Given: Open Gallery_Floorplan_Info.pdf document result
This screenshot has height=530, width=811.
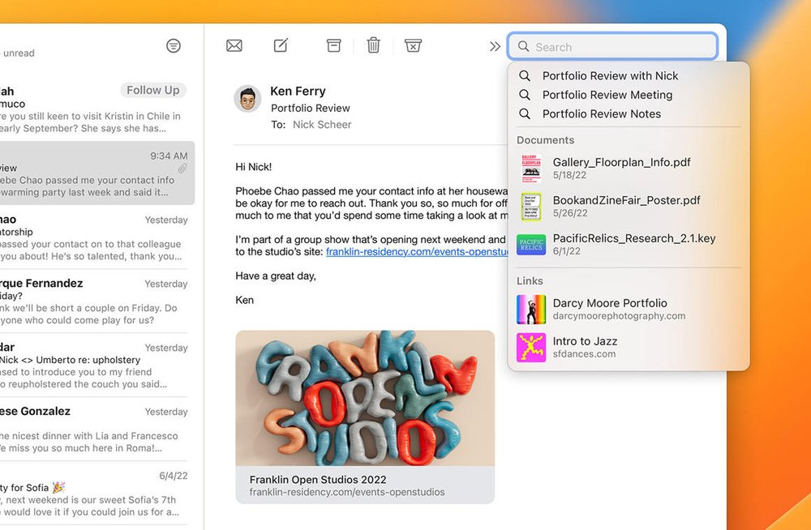Looking at the screenshot, I should click(629, 168).
